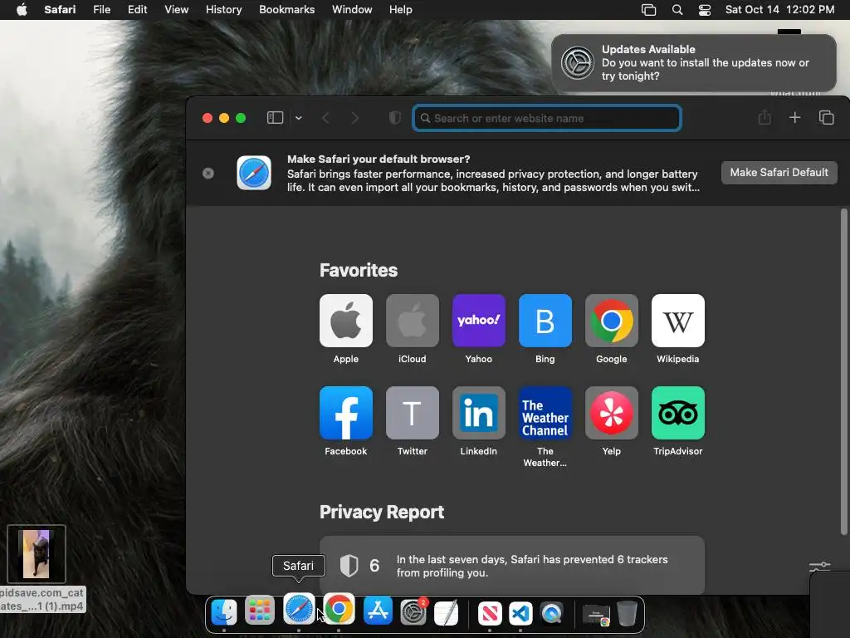Dismiss the default browser banner
Viewport: 850px width, 638px height.
click(x=208, y=173)
